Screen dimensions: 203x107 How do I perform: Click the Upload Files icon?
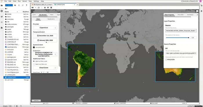point(19,5)
